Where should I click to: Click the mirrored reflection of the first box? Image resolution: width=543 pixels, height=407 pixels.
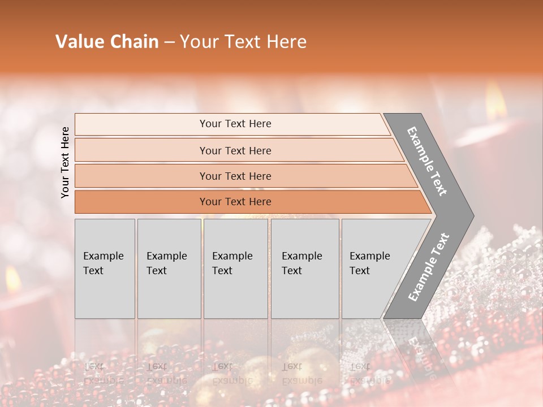point(105,356)
